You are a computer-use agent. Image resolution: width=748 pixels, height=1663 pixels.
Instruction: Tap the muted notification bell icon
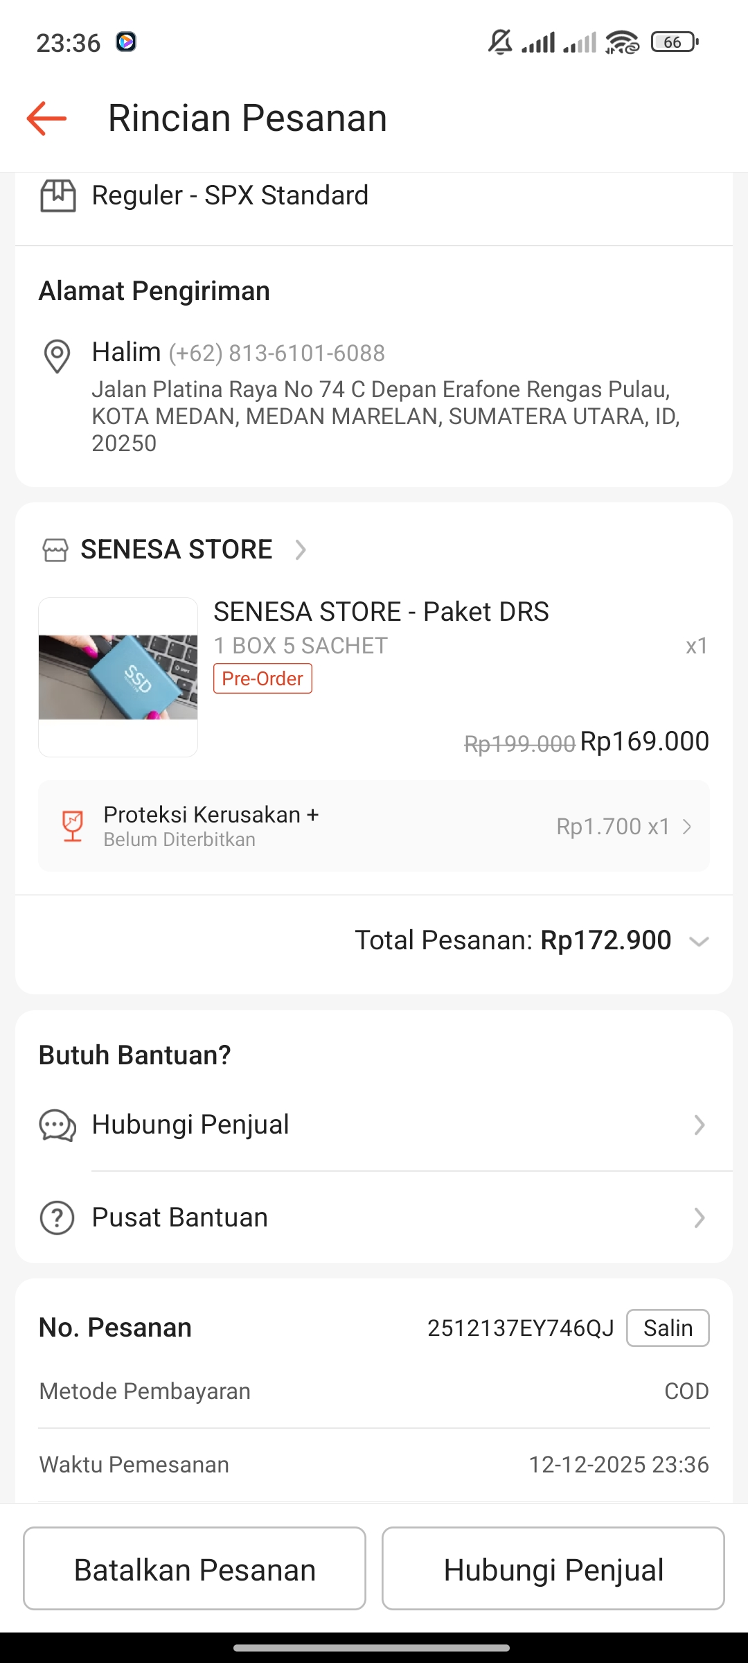coord(499,42)
